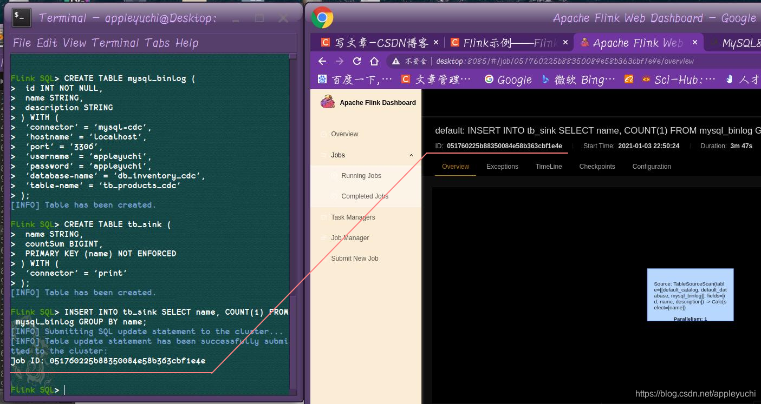This screenshot has height=404, width=761.
Task: Click Submit New Job in the sidebar
Action: (354, 258)
